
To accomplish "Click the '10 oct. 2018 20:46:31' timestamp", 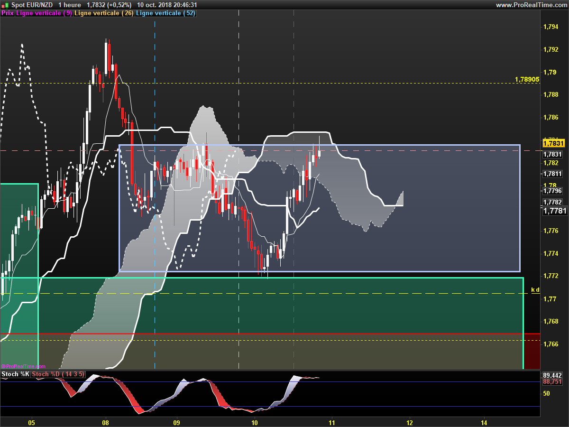I will click(x=166, y=5).
